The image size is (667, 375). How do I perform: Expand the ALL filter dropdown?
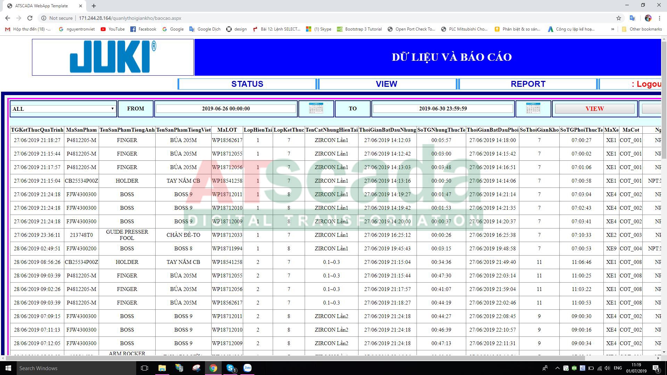pyautogui.click(x=63, y=109)
